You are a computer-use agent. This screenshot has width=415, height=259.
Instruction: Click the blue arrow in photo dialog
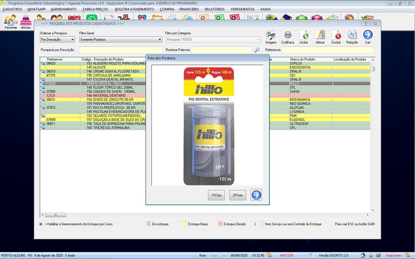(256, 195)
